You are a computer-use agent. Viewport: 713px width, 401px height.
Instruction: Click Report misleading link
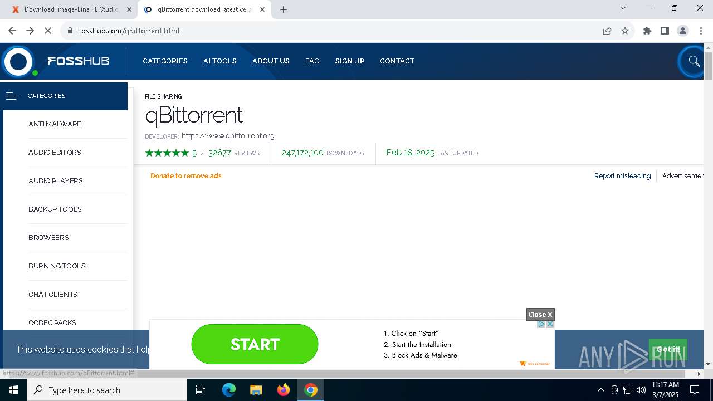coord(622,175)
